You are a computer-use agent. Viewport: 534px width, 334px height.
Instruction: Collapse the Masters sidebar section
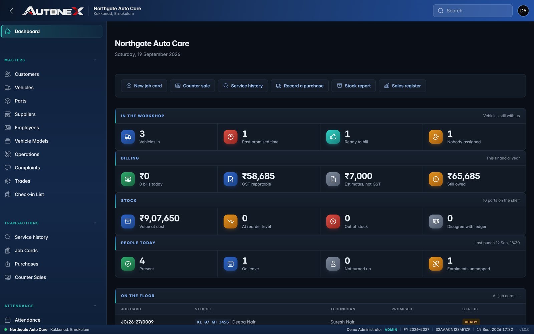(x=95, y=60)
